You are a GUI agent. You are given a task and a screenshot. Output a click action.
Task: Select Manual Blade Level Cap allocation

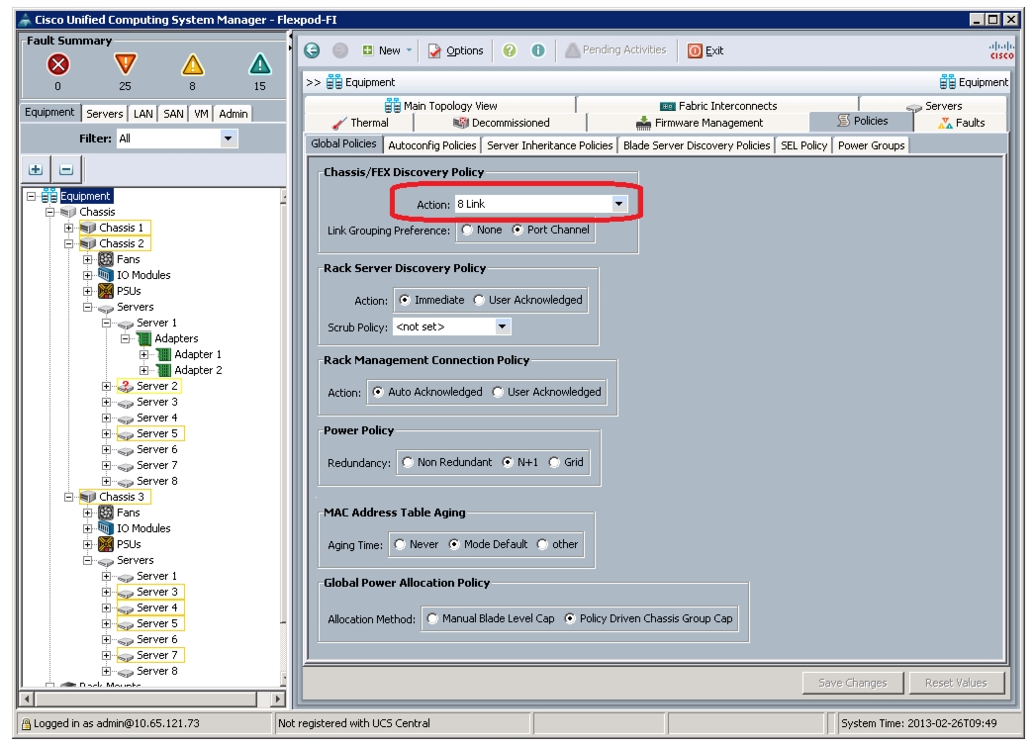pos(432,618)
